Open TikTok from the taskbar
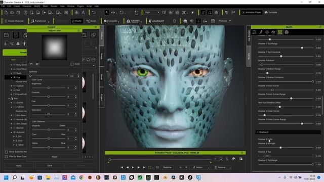 190,177
